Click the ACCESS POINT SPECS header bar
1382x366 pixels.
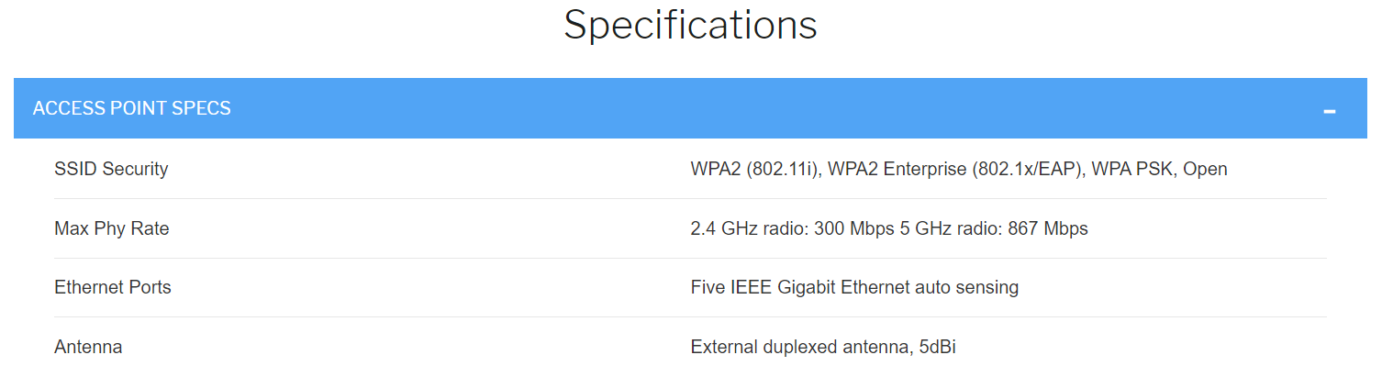tap(690, 108)
